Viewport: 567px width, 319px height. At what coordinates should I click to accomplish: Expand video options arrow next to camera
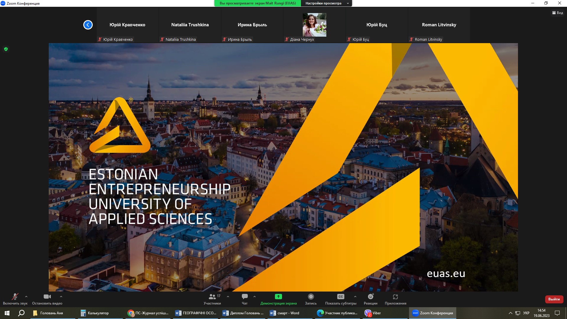61,297
